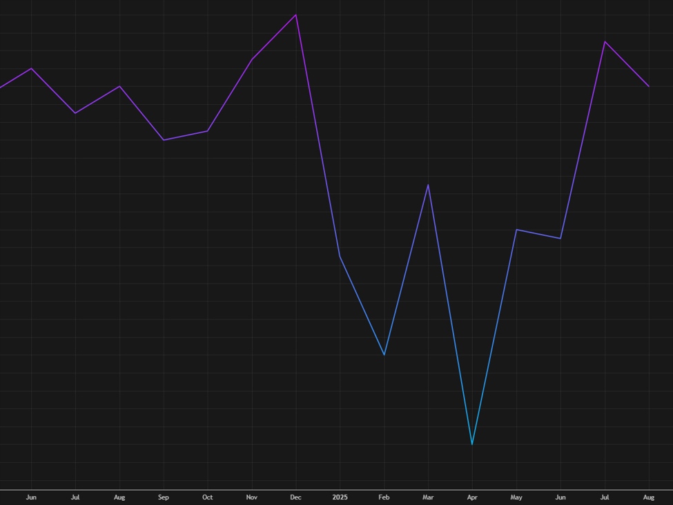Select the Oct label on the time axis
This screenshot has width=673, height=505.
click(x=207, y=497)
